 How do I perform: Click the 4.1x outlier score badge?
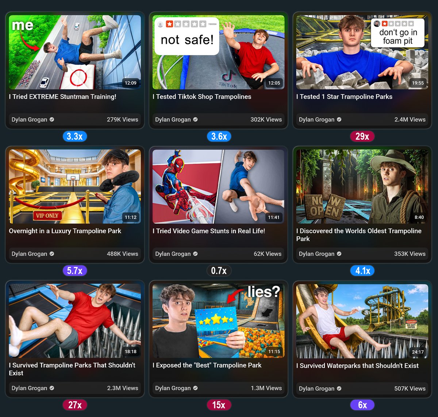tap(362, 271)
